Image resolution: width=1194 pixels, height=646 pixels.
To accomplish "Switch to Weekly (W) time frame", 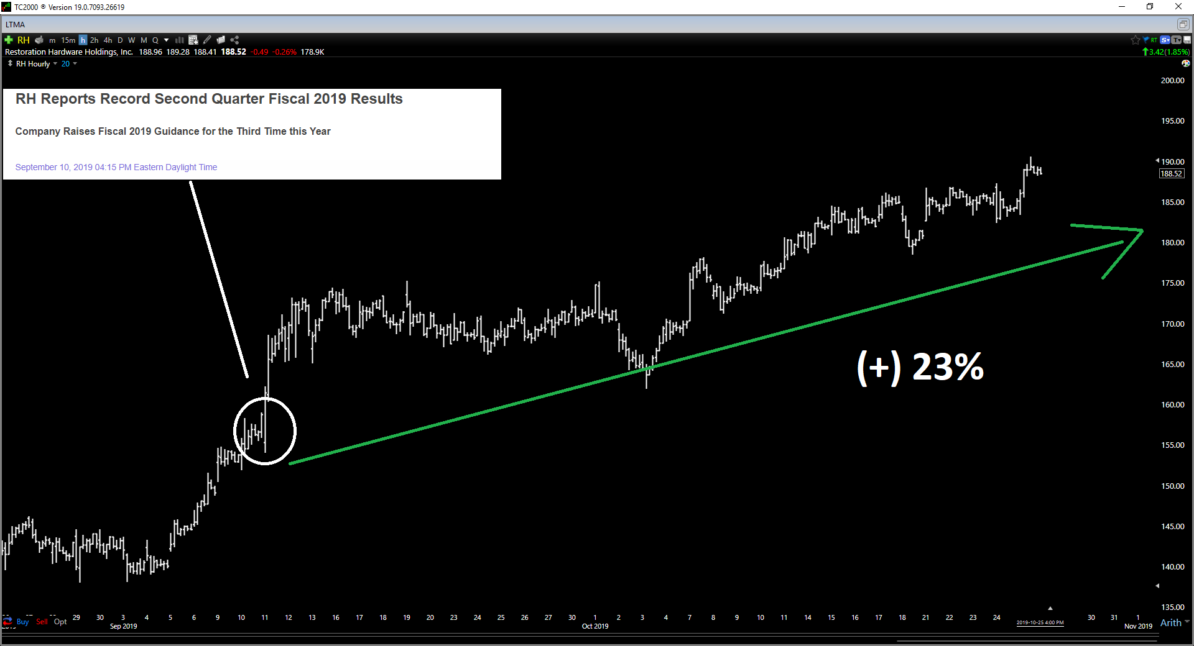I will (x=132, y=40).
